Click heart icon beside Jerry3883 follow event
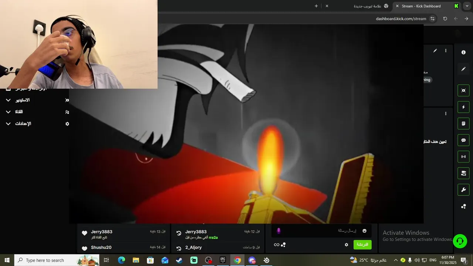The height and width of the screenshot is (266, 473). click(x=85, y=233)
